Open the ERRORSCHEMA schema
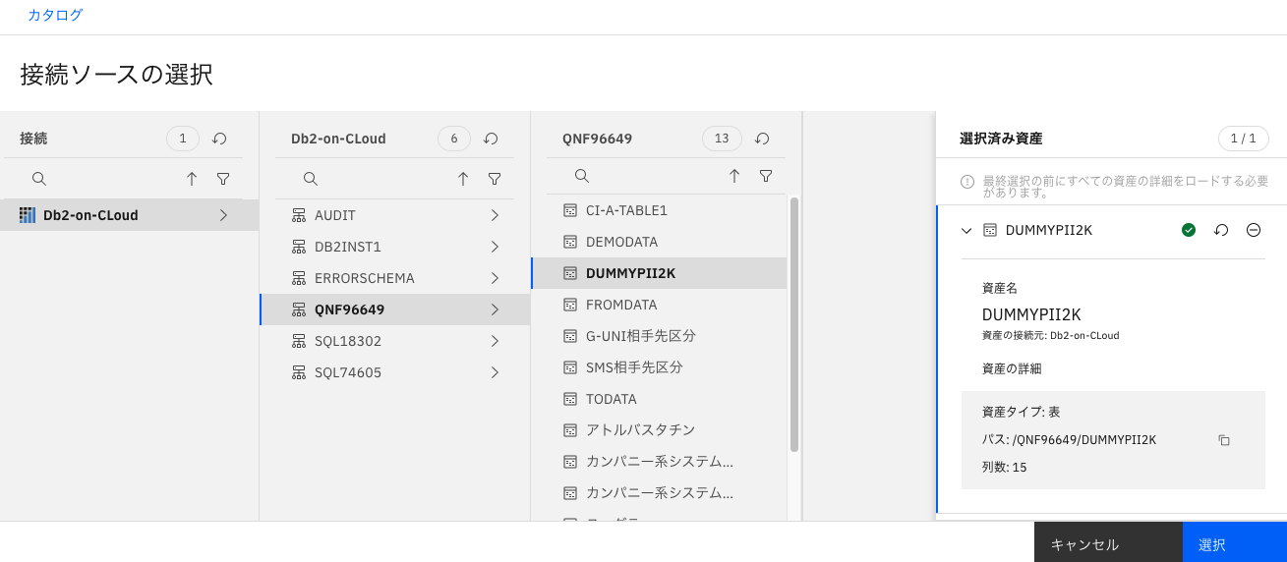Viewport: 1287px width, 562px height. [364, 278]
